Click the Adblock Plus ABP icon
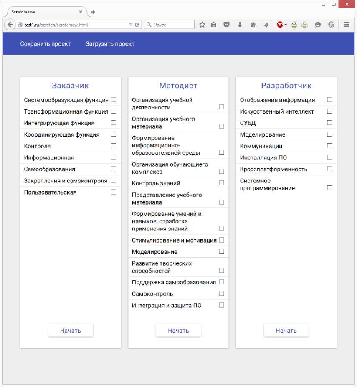This screenshot has height=387, width=357. 280,25
